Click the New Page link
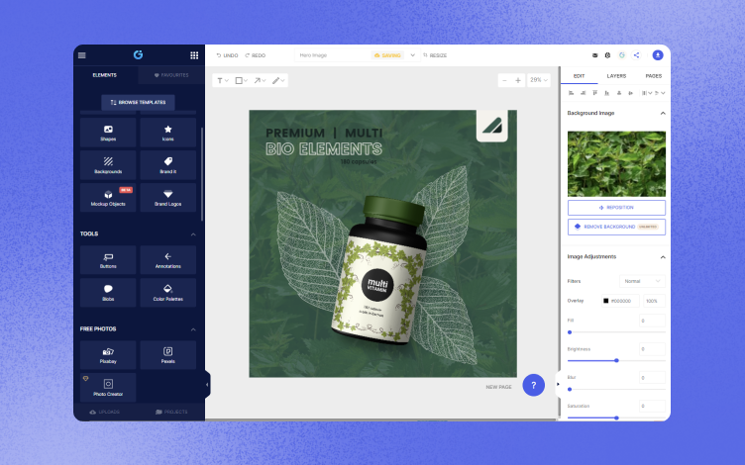 coord(498,387)
